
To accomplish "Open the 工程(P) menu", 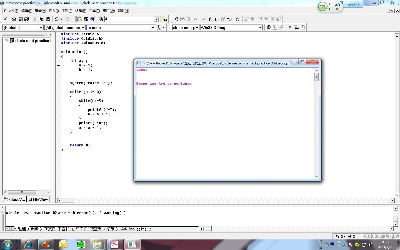I will 67,11.
